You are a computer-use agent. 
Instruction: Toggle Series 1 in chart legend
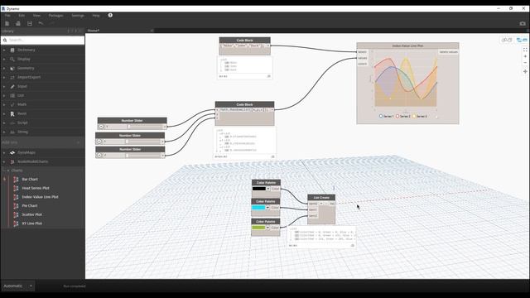(x=386, y=116)
